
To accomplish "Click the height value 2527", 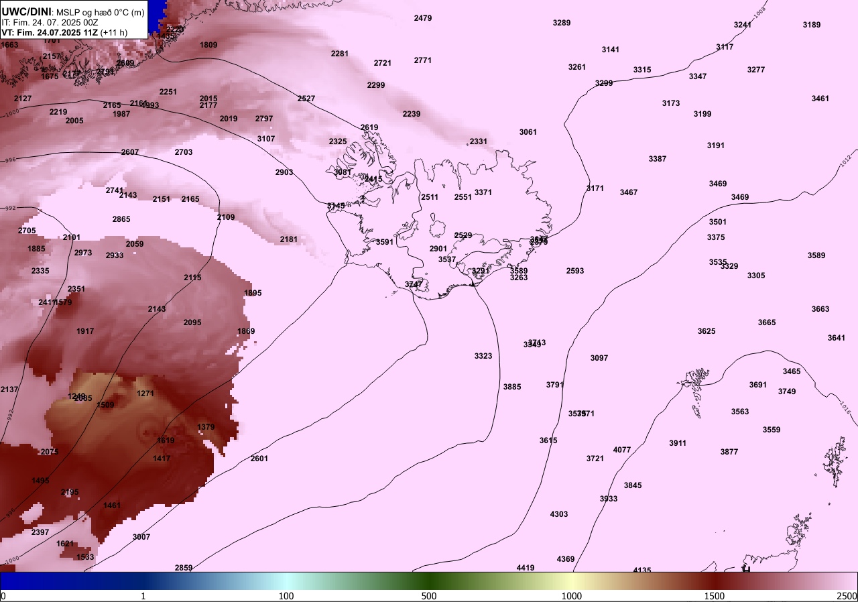I will (x=306, y=99).
